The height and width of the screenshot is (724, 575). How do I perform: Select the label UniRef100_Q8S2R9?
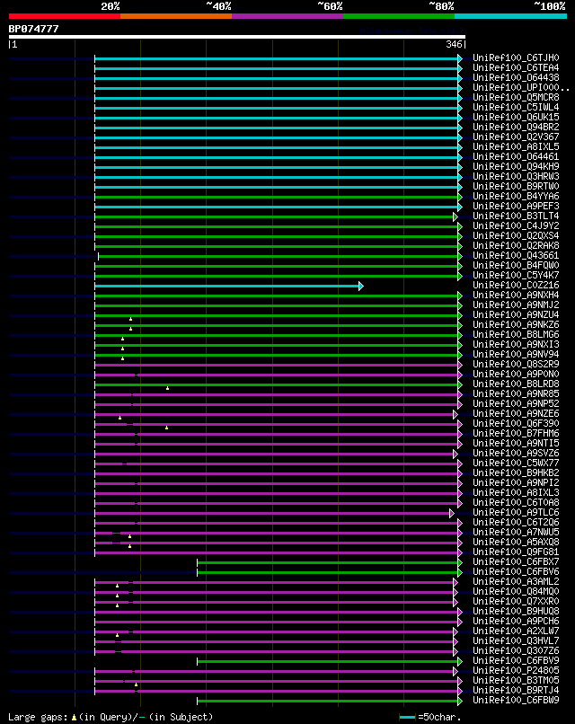click(516, 365)
